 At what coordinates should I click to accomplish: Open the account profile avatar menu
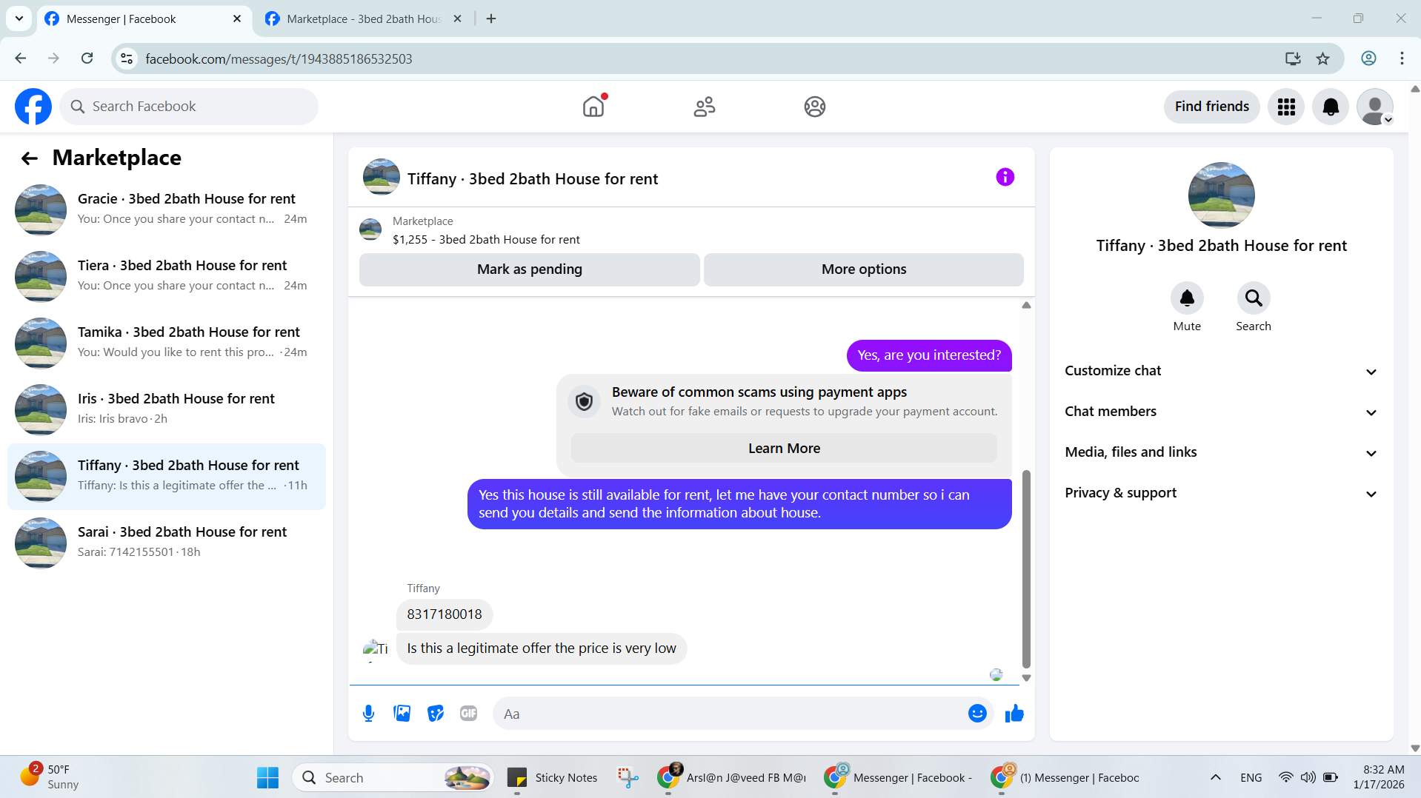tap(1375, 107)
